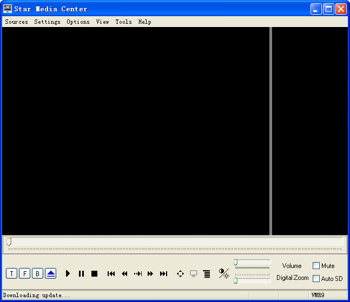Screen dimensions: 350x302
Task: Skip to previous chapter icon
Action: [x=111, y=273]
